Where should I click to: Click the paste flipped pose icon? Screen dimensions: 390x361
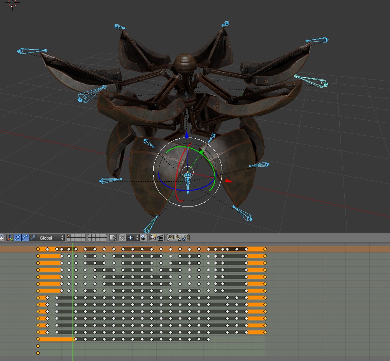tap(186, 238)
